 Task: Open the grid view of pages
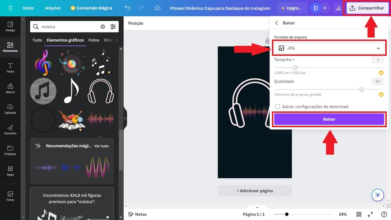point(359,214)
